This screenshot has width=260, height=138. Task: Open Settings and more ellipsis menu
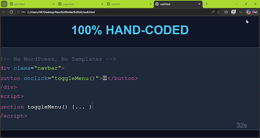240,12
